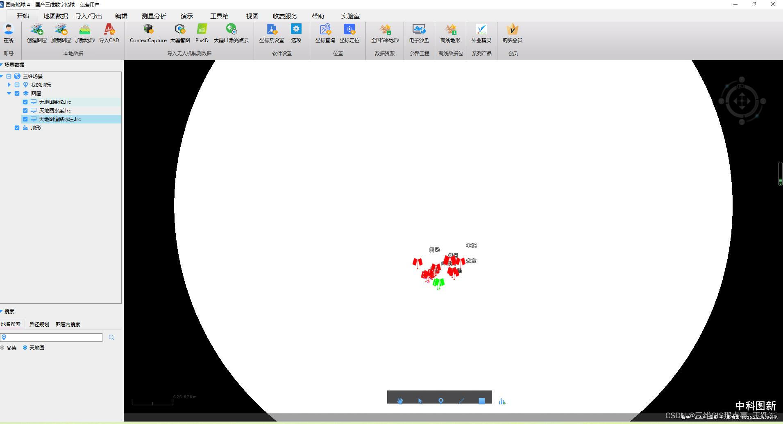Screen dimensions: 783x424
Task: Click the zoom slider on right edge
Action: (781, 174)
